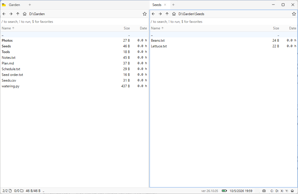Image resolution: width=298 pixels, height=194 pixels.
Task: Click the right pane search command field
Action: [223, 22]
